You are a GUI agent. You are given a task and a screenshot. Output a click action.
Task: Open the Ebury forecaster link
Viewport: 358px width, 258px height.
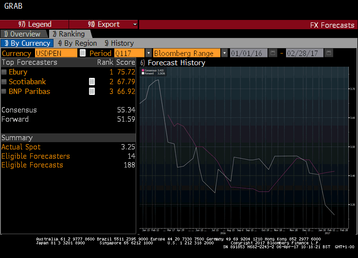coord(18,72)
